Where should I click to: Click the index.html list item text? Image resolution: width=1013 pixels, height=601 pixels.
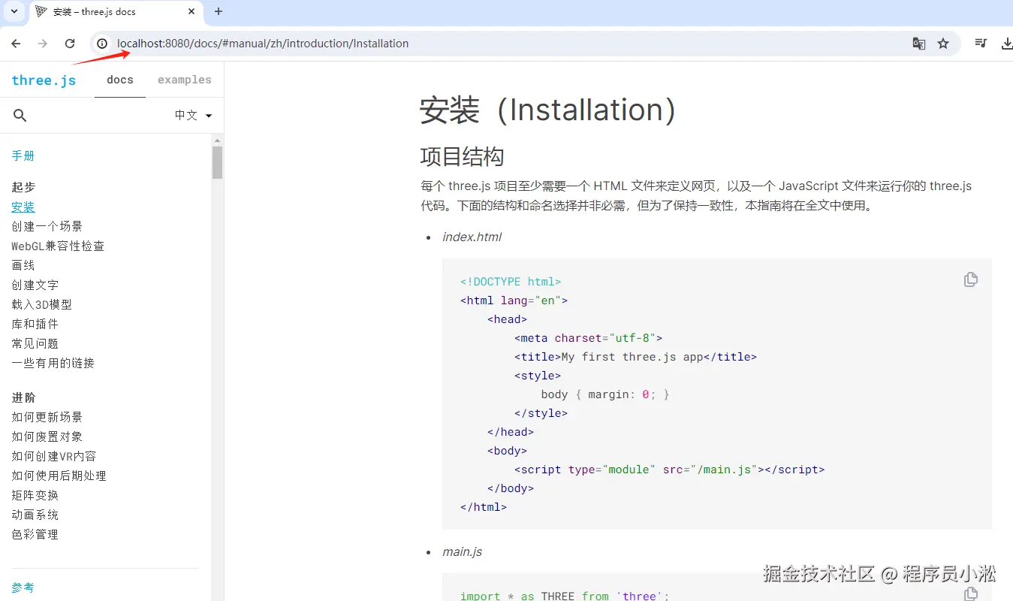[x=472, y=237]
